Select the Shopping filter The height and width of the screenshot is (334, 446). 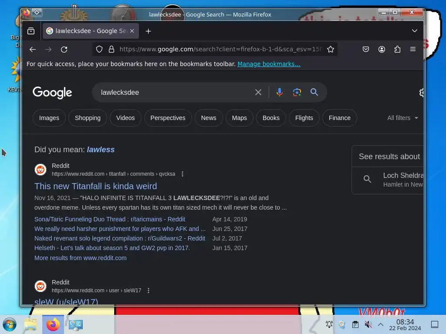pyautogui.click(x=88, y=118)
